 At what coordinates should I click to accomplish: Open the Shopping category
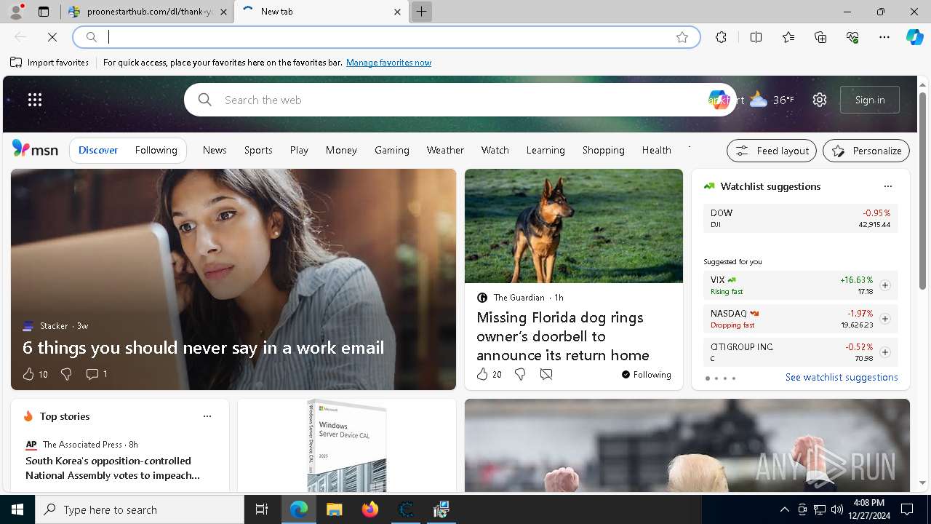[x=603, y=150]
